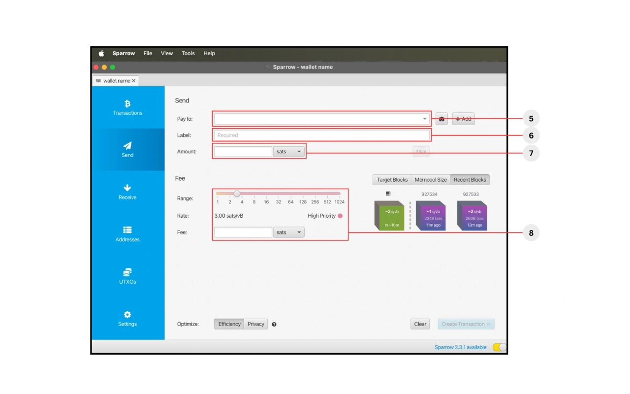This screenshot has height=394, width=630.
Task: Click the Add recipient button
Action: (x=464, y=119)
